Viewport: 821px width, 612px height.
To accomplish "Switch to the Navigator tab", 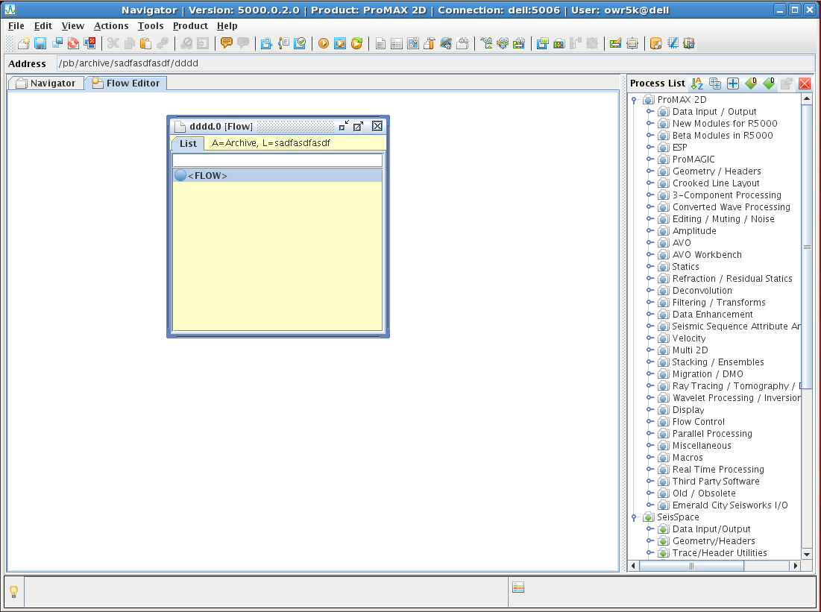I will click(45, 83).
